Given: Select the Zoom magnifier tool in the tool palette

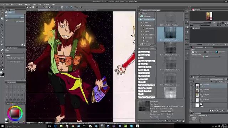Looking at the screenshot, I should pyautogui.click(x=2, y=13).
